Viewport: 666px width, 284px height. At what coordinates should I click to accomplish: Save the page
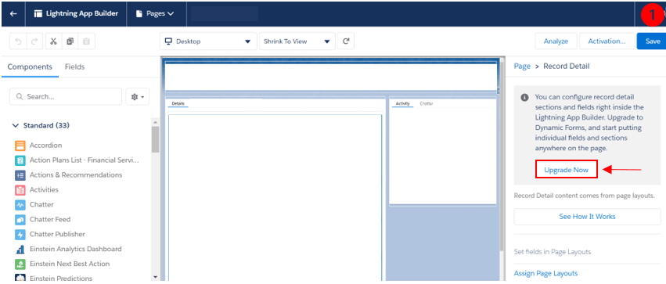tap(653, 41)
